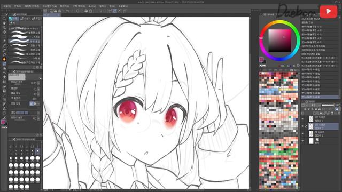Screen dimensions: 342x192
Task: Click the layer color icon right of lock icons
Action: coord(337,109)
